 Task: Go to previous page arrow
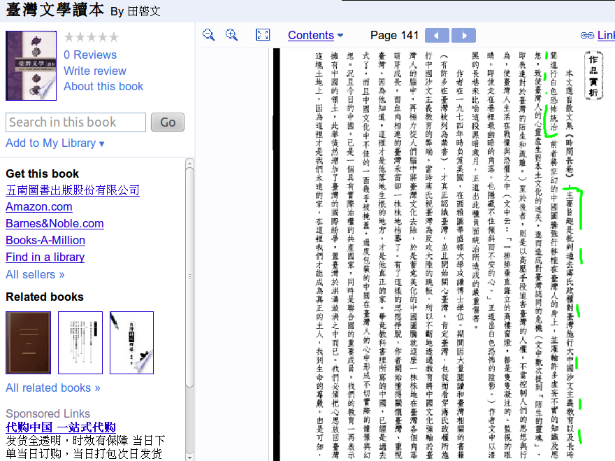(437, 36)
